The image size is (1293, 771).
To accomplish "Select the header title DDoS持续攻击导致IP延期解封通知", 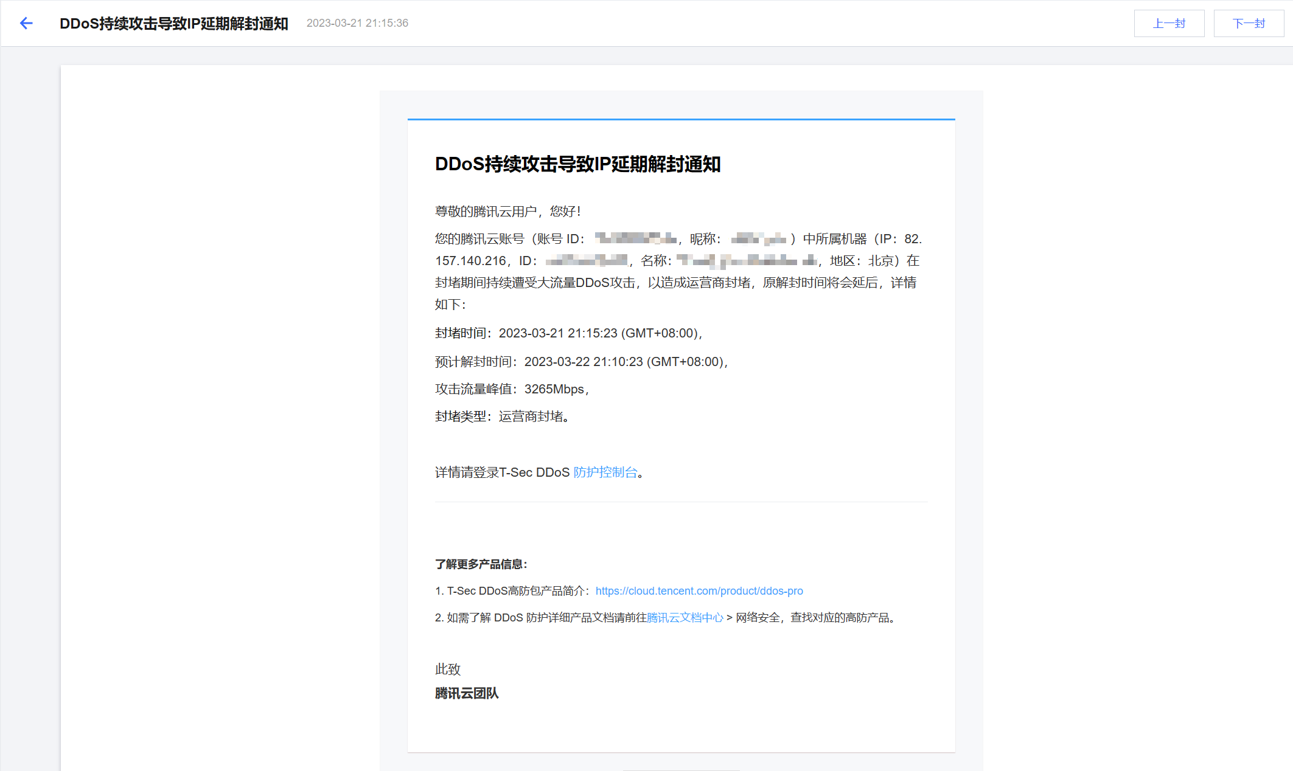I will [x=174, y=23].
